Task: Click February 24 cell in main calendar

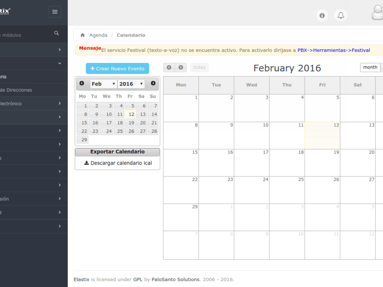Action: (252, 190)
